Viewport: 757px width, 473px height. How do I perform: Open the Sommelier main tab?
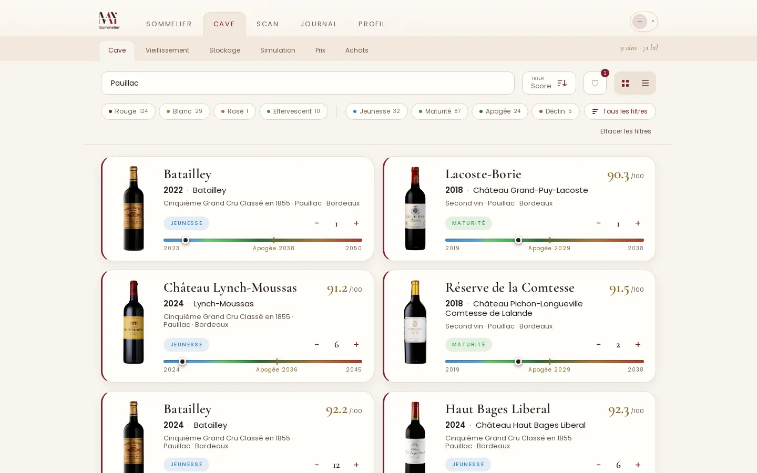[x=169, y=24]
